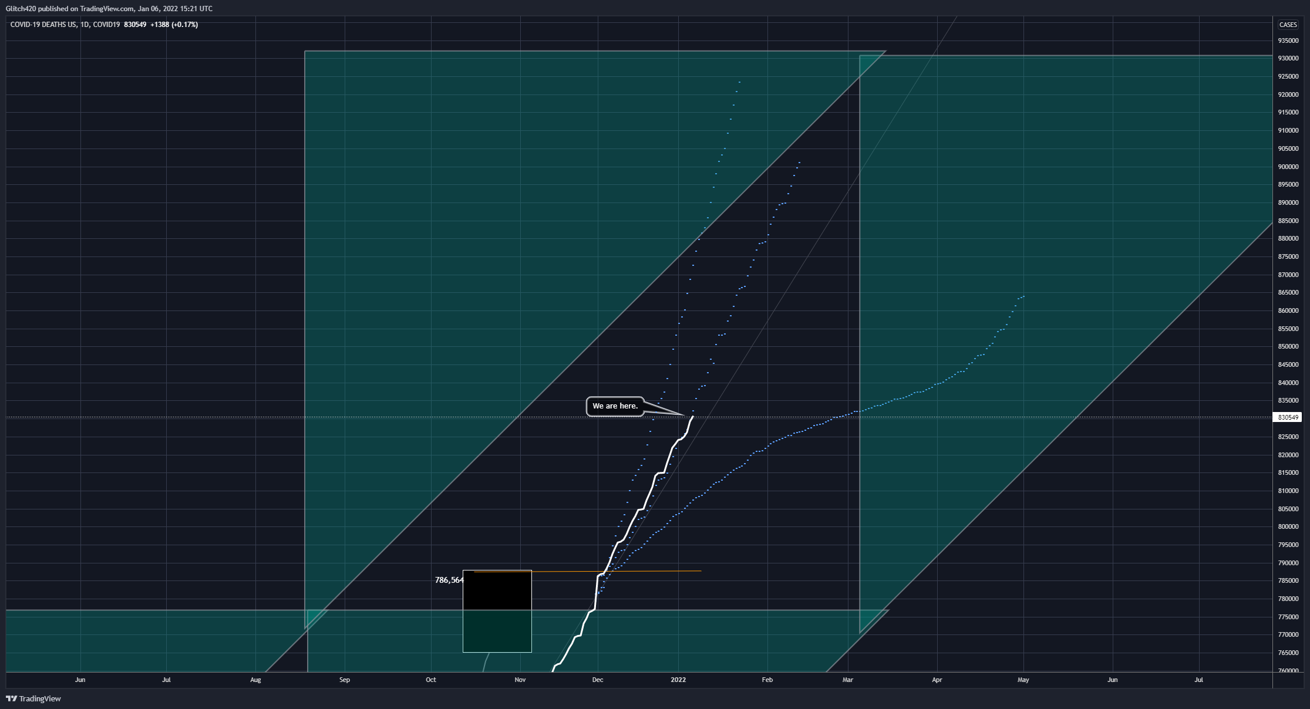The image size is (1310, 709).
Task: Click the 935000 price scale label
Action: click(x=1288, y=40)
